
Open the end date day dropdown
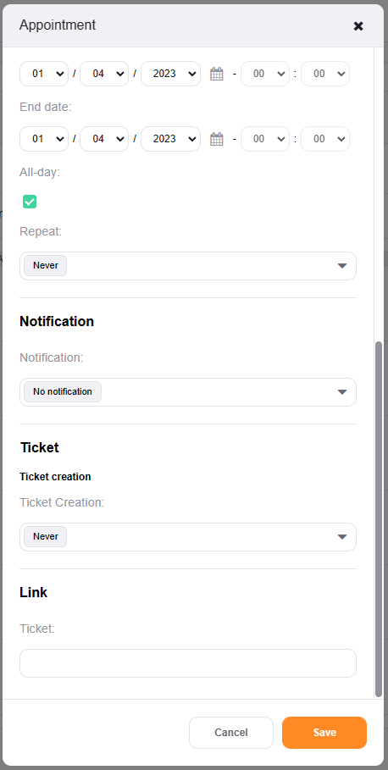tap(44, 139)
